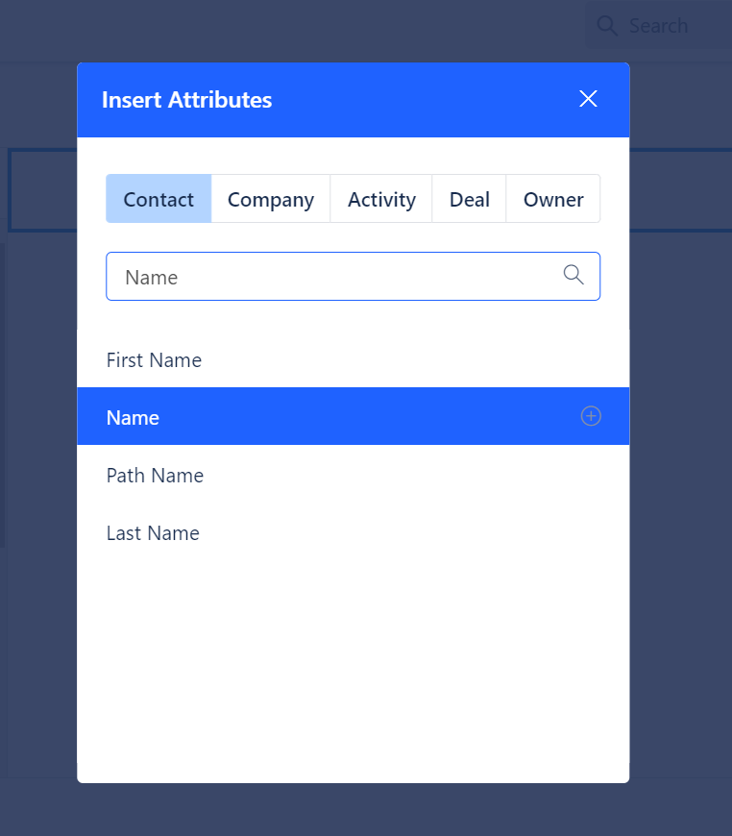Click the Search field in the top bar

pos(663,26)
